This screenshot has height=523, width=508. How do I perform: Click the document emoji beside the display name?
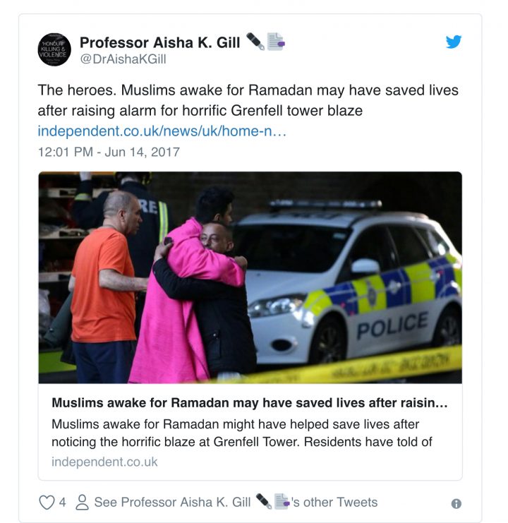pos(276,42)
